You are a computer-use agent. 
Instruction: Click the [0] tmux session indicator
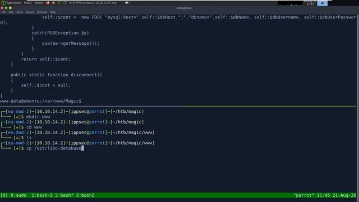tap(4, 195)
